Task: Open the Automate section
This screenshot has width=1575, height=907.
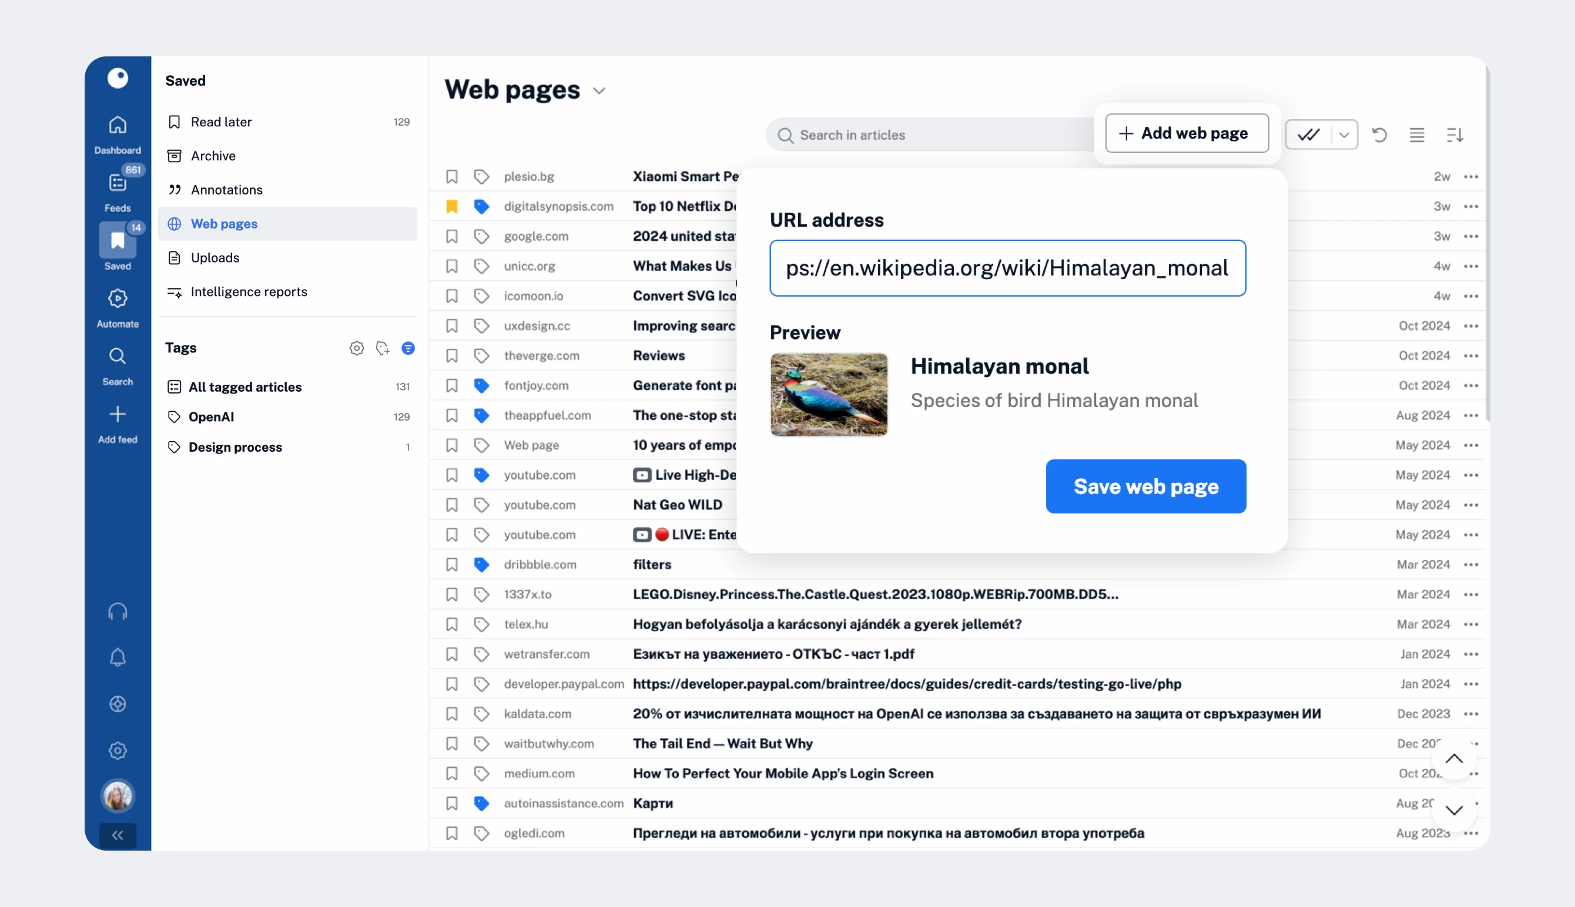Action: tap(118, 308)
